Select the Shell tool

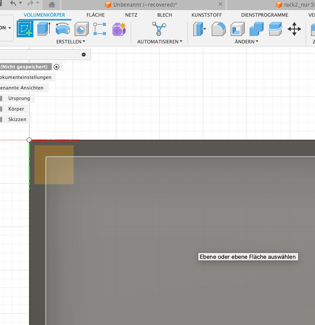(x=237, y=29)
